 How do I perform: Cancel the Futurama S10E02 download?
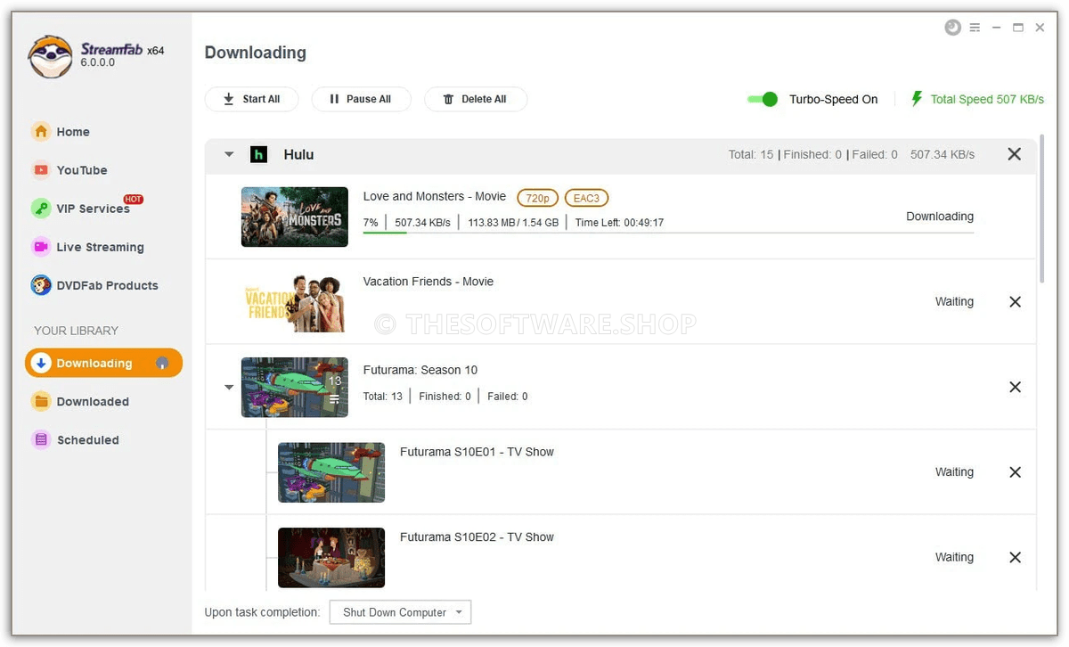(x=1015, y=558)
